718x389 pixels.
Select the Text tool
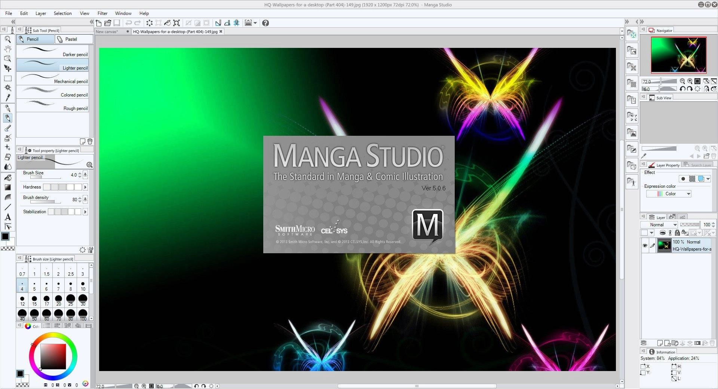7,217
